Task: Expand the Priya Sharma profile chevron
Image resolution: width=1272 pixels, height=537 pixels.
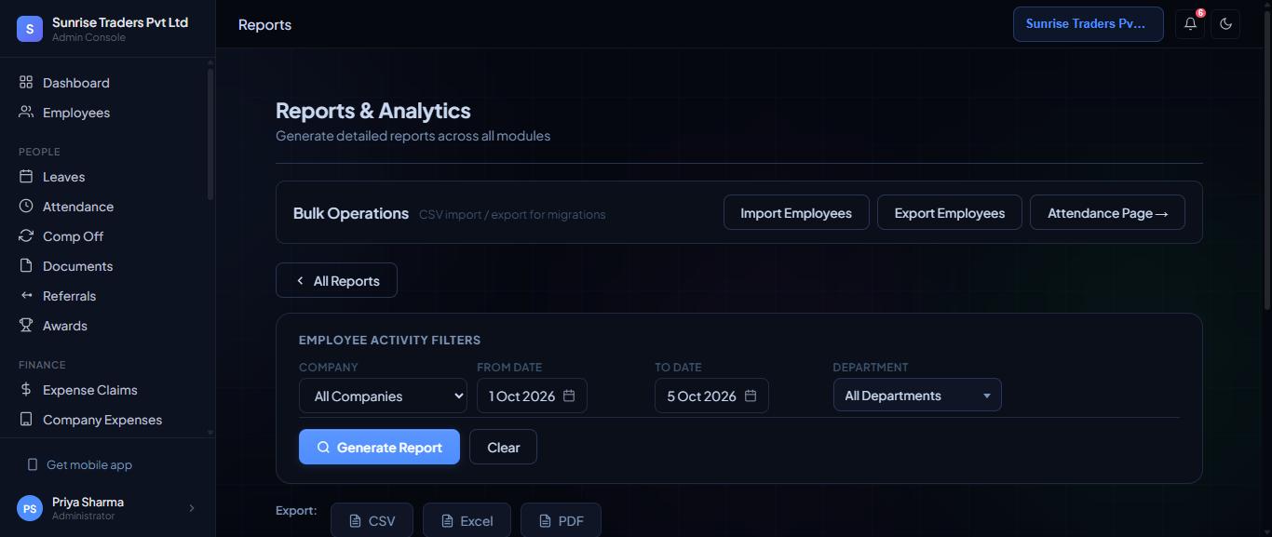Action: pyautogui.click(x=192, y=508)
